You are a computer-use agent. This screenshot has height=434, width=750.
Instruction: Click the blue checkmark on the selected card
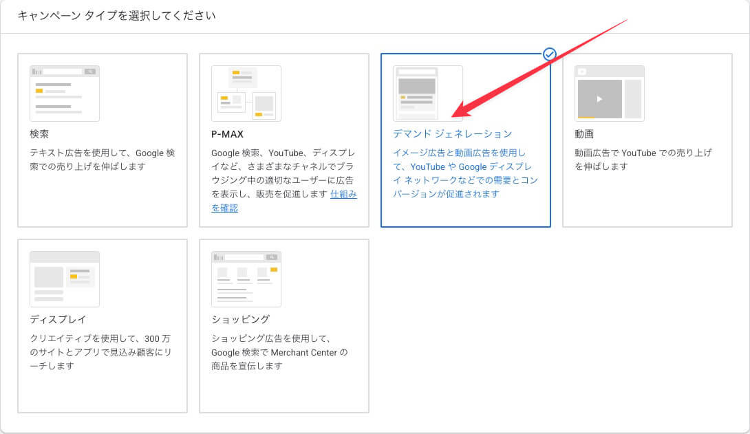[549, 54]
